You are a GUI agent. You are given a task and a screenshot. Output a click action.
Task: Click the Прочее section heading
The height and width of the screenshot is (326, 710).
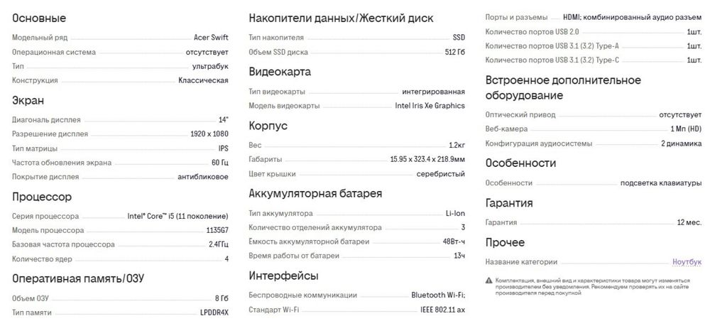pyautogui.click(x=505, y=242)
